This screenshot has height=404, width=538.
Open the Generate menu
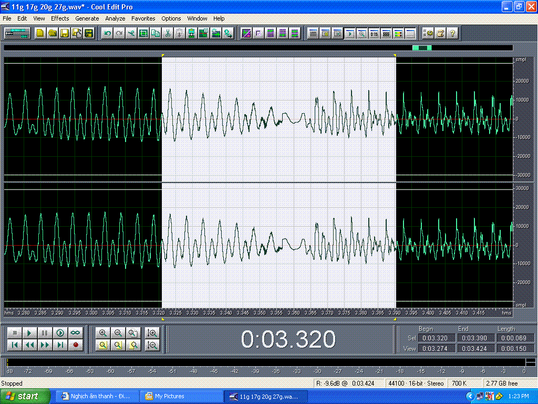pyautogui.click(x=87, y=18)
